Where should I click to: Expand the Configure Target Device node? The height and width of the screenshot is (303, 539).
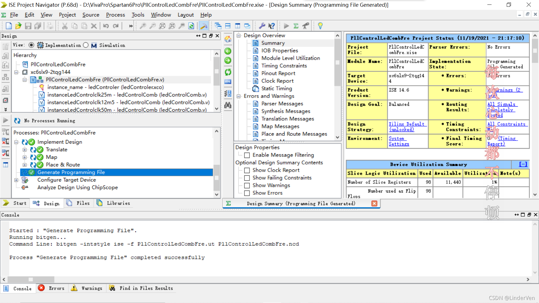16,180
